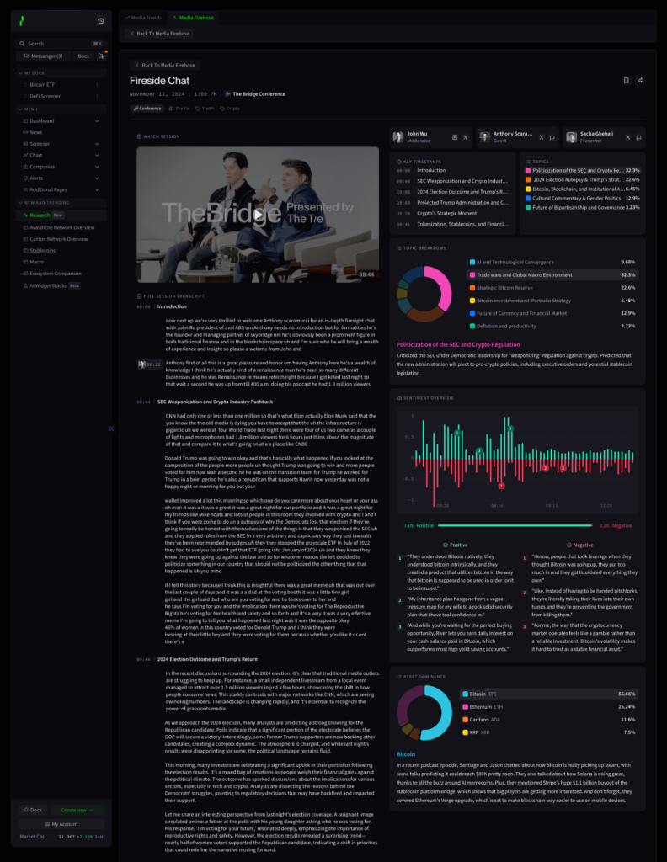667x862 pixels.
Task: Click top bar Back To Media Firehose
Action: (x=160, y=34)
